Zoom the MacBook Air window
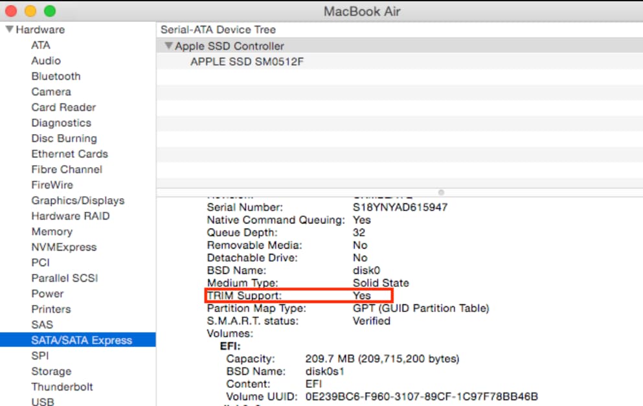The image size is (643, 406). 50,11
